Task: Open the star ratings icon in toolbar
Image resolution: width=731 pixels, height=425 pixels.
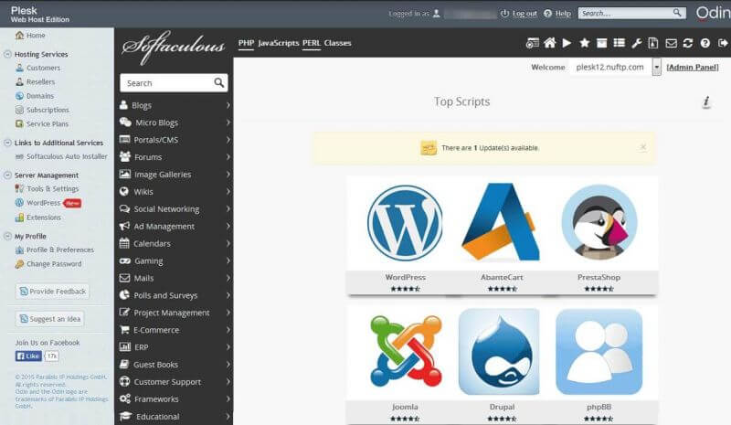Action: (584, 43)
